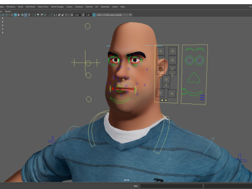Screen dimensions: 252x189
Task: Toggle X-ray joints icon
Action: 66,15
